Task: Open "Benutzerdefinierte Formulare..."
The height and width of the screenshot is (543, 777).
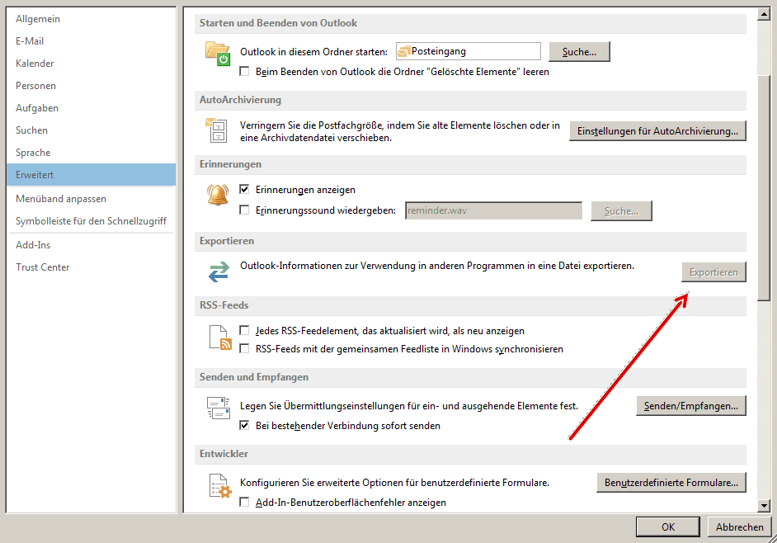Action: click(x=671, y=483)
